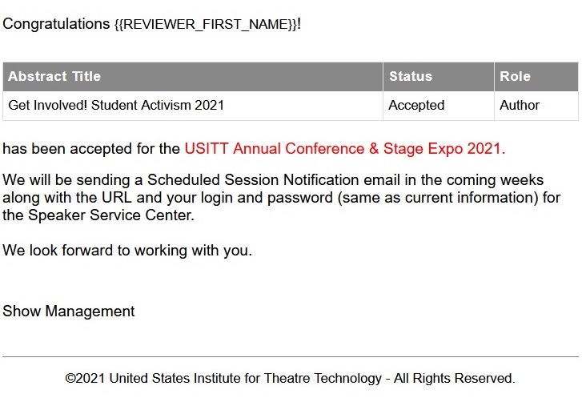Open the USITT Annual Conference & Stage Expo 2021 link

coord(344,149)
